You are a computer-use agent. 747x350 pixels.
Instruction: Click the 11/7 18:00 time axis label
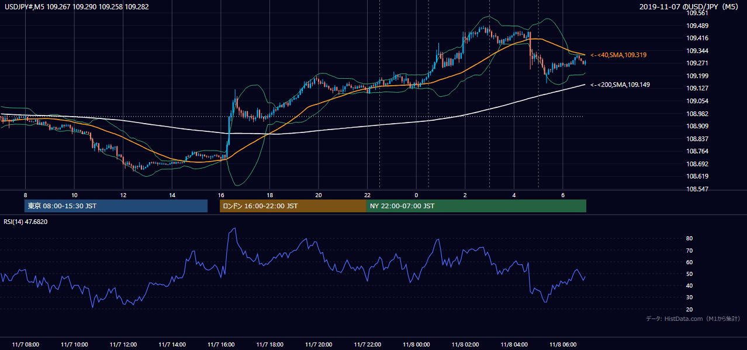pos(269,345)
